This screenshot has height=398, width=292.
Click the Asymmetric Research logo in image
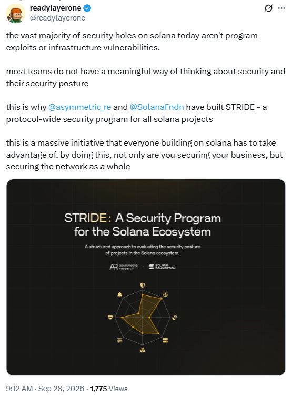[x=124, y=267]
